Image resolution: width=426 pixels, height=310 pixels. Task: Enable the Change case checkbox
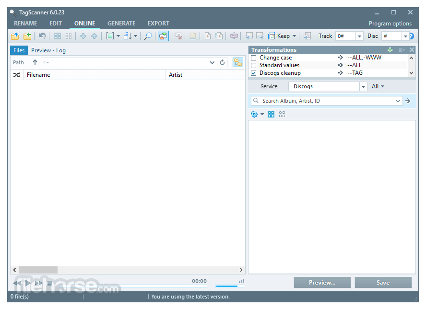click(x=253, y=58)
